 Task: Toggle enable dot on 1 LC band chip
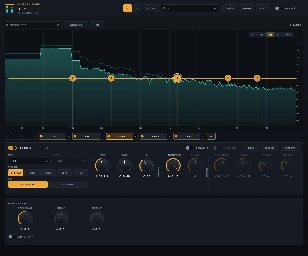pos(8,136)
